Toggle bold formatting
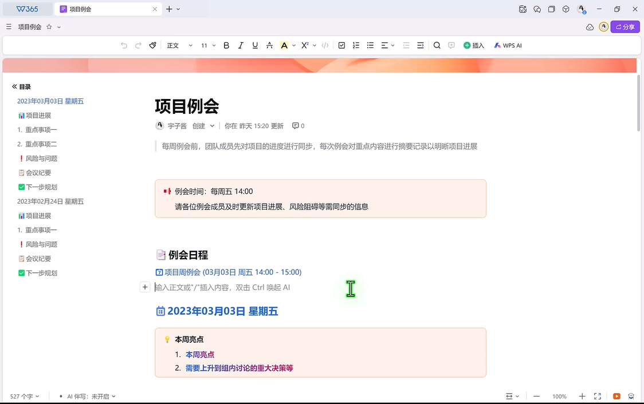This screenshot has width=644, height=404. tap(226, 45)
